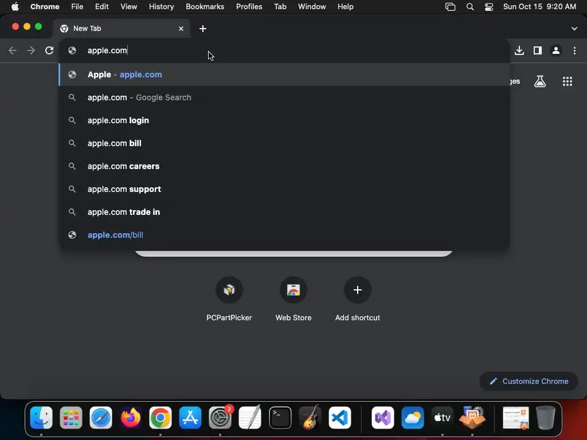Open the profile avatar icon
This screenshot has height=440, width=587.
click(556, 50)
